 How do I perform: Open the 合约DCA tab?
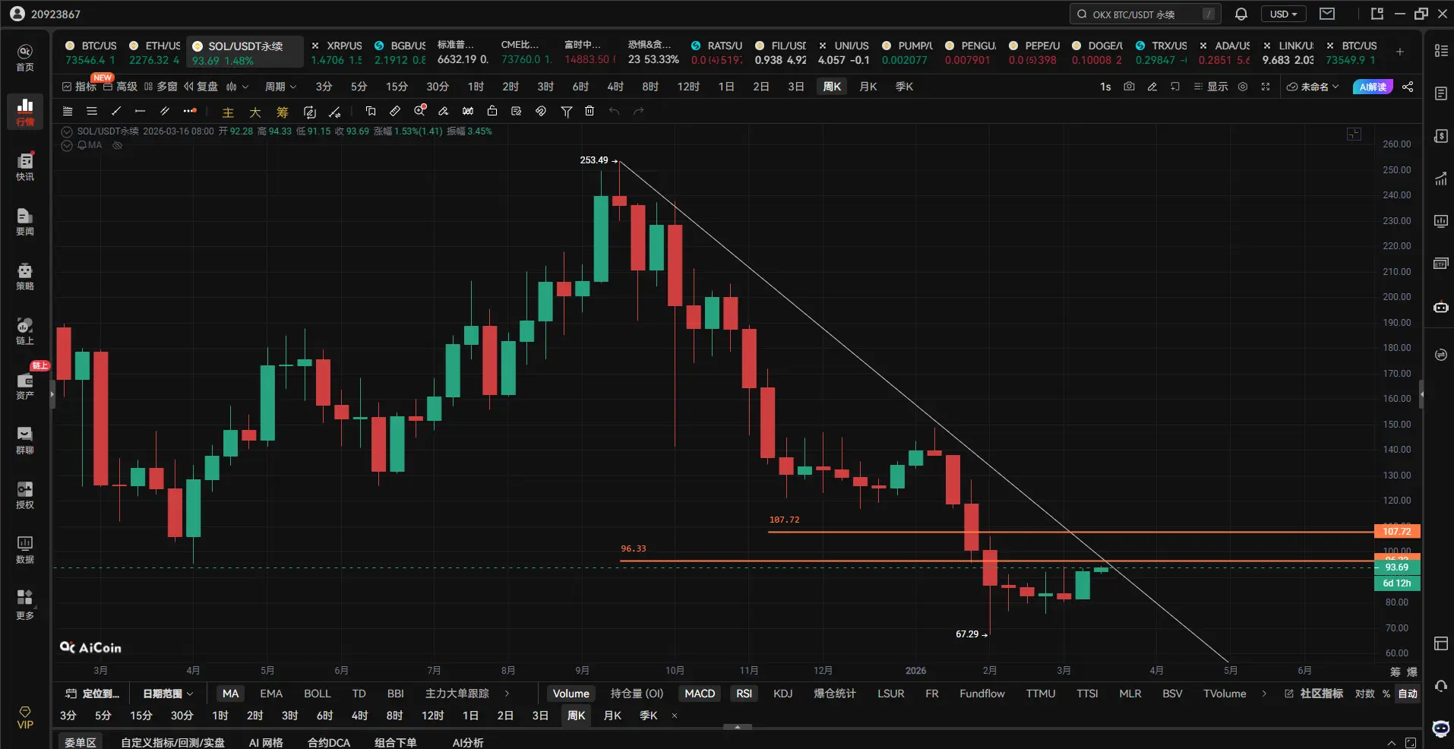coord(329,742)
